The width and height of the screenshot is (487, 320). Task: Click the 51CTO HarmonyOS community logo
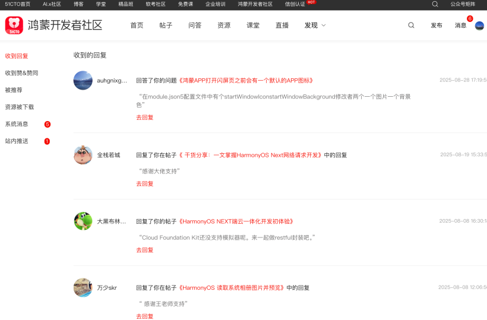click(53, 26)
